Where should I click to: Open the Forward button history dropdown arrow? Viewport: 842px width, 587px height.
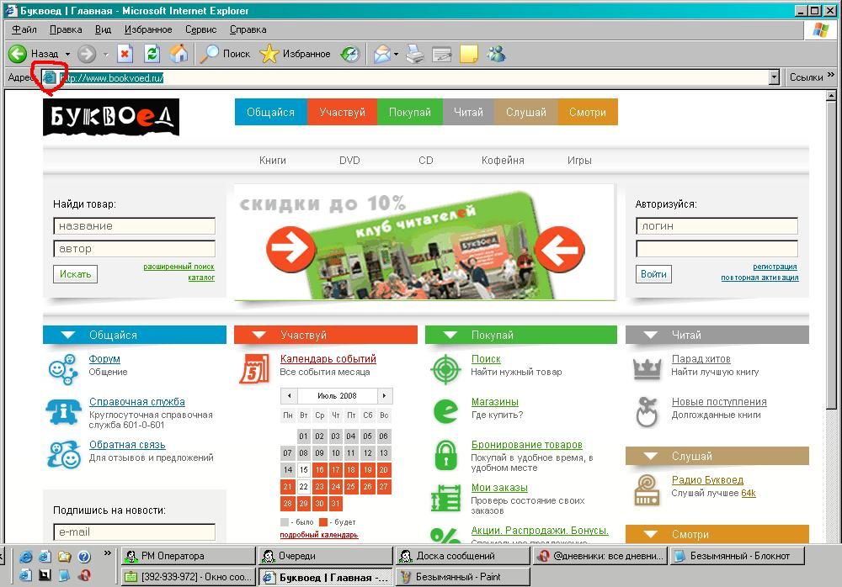click(x=106, y=54)
